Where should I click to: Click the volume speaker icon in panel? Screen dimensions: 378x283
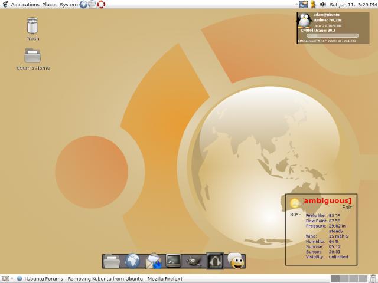322,5
